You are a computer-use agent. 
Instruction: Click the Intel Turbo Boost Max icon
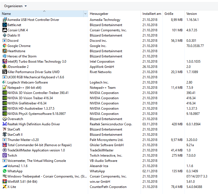tap(5, 61)
